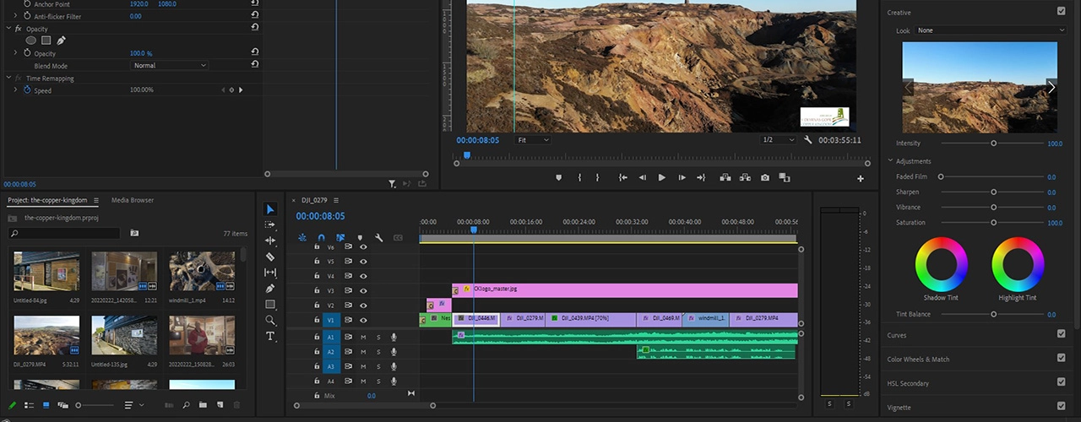
Task: Solo audio track A2
Action: point(378,352)
